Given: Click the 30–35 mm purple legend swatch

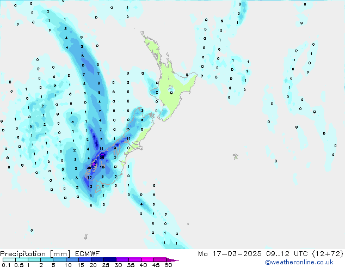Looking at the screenshot, I should pyautogui.click(x=122, y=260).
